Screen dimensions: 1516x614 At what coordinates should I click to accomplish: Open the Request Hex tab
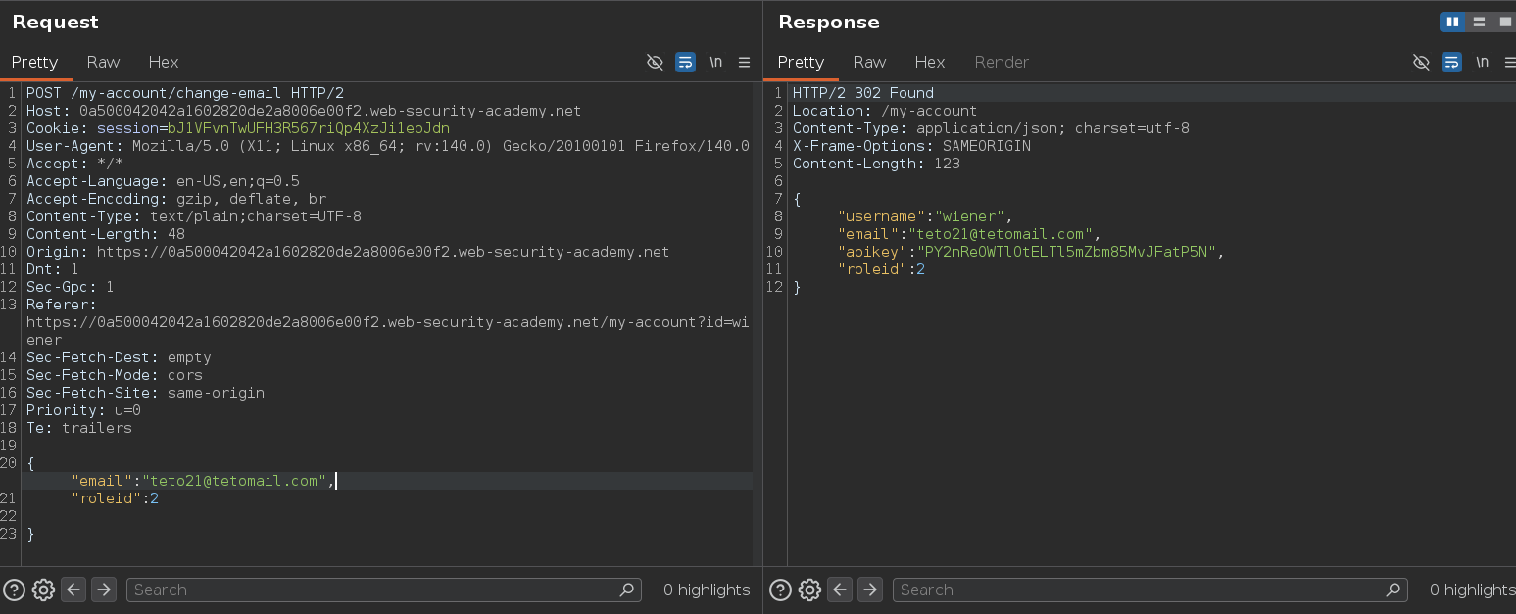point(164,62)
